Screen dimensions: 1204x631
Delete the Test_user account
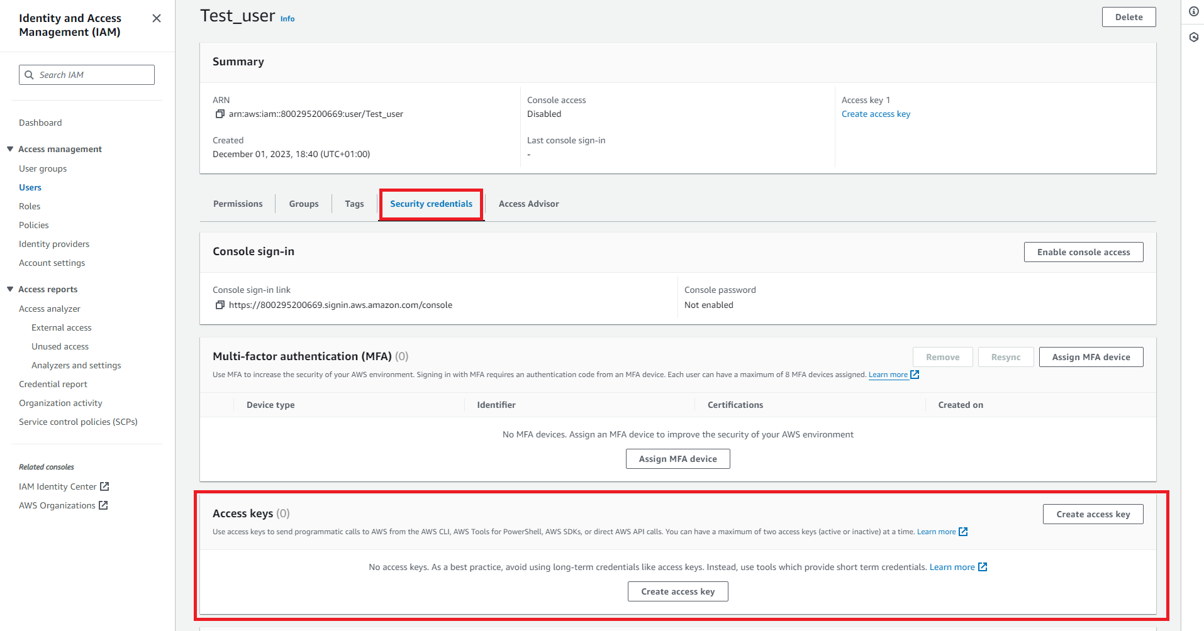tap(1129, 17)
